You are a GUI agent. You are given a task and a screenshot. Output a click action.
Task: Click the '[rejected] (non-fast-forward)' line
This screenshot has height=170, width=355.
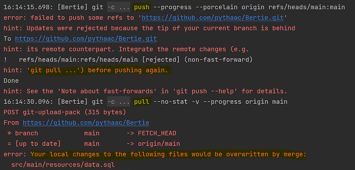[128, 60]
